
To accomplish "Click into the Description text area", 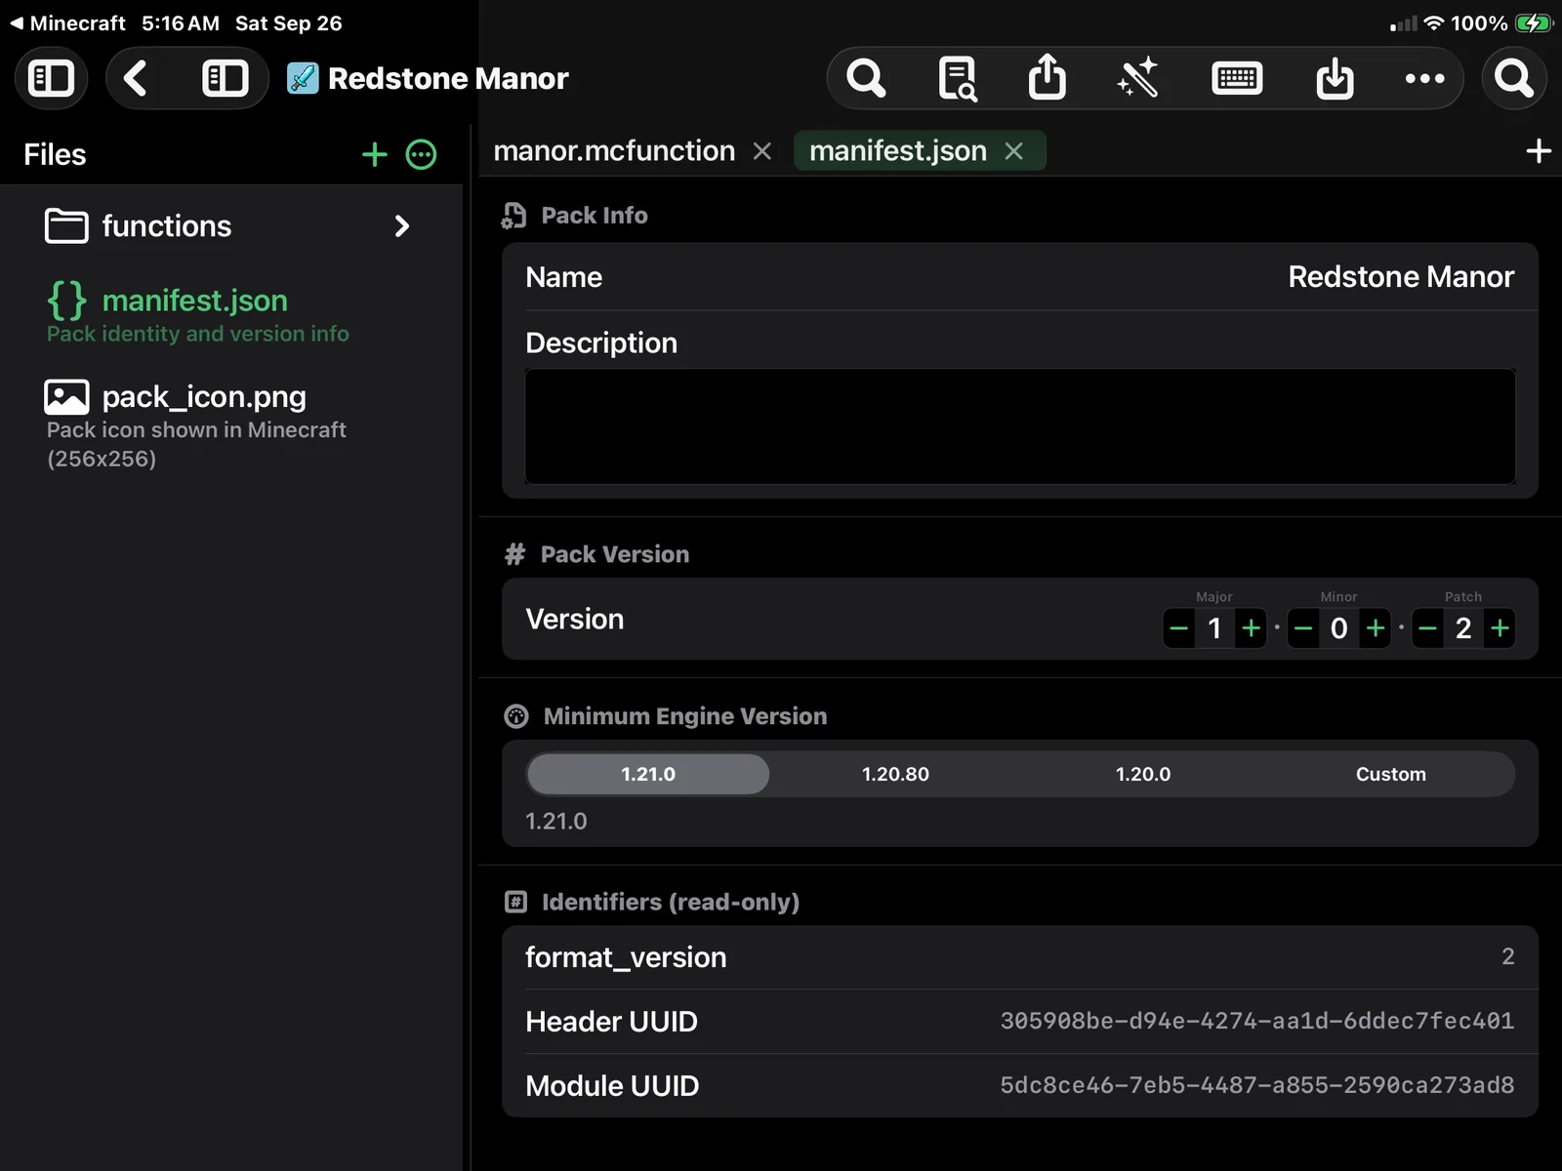I will [1020, 426].
